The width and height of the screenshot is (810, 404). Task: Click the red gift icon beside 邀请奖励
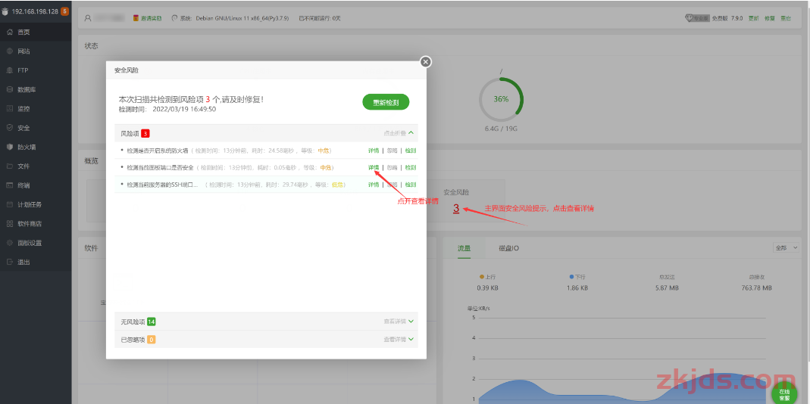tap(136, 18)
